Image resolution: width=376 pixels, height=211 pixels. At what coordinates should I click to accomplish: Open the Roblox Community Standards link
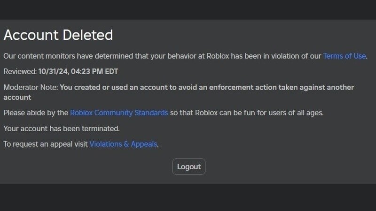click(119, 113)
